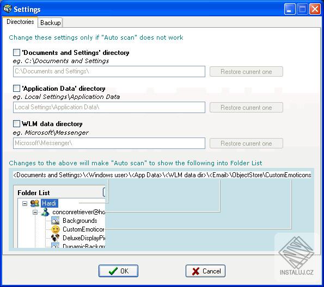324x287 pixels.
Task: Select the Directories tab
Action: 20,22
